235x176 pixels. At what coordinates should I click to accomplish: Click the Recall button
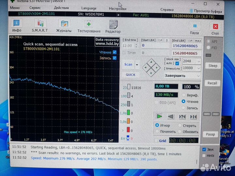212,83
